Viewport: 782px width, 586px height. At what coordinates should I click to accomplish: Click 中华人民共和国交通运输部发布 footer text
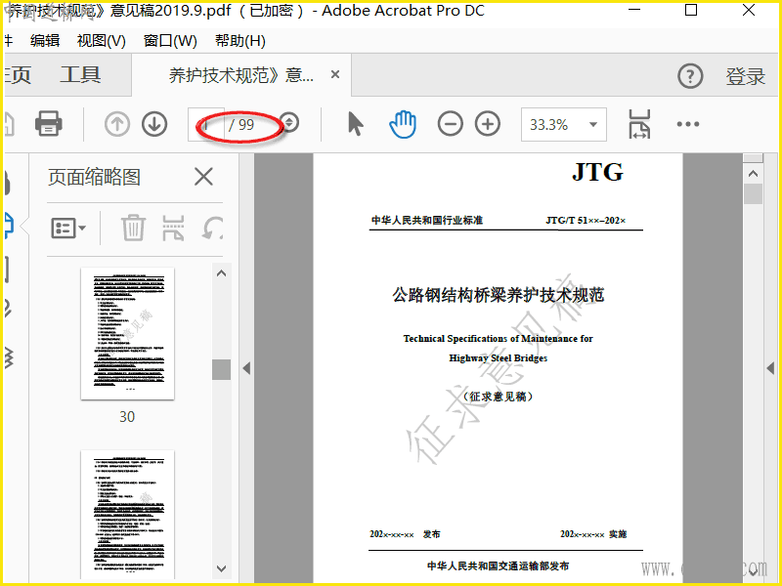(499, 566)
